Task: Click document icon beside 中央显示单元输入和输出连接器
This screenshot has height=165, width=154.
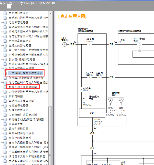Action: point(5,152)
